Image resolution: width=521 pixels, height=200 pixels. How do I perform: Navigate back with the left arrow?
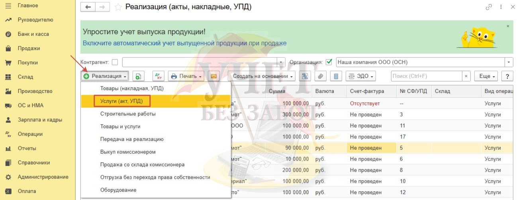[x=88, y=7]
